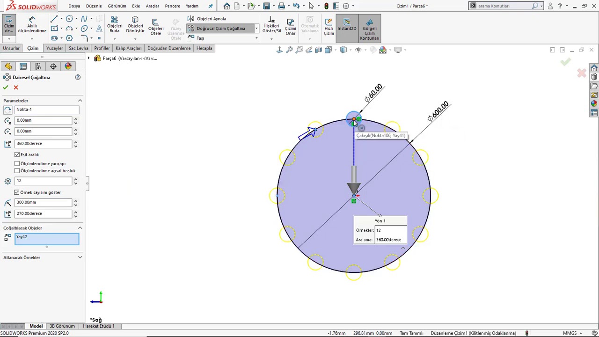Click the 300.00mm radius input field
The image size is (599, 337).
(43, 202)
